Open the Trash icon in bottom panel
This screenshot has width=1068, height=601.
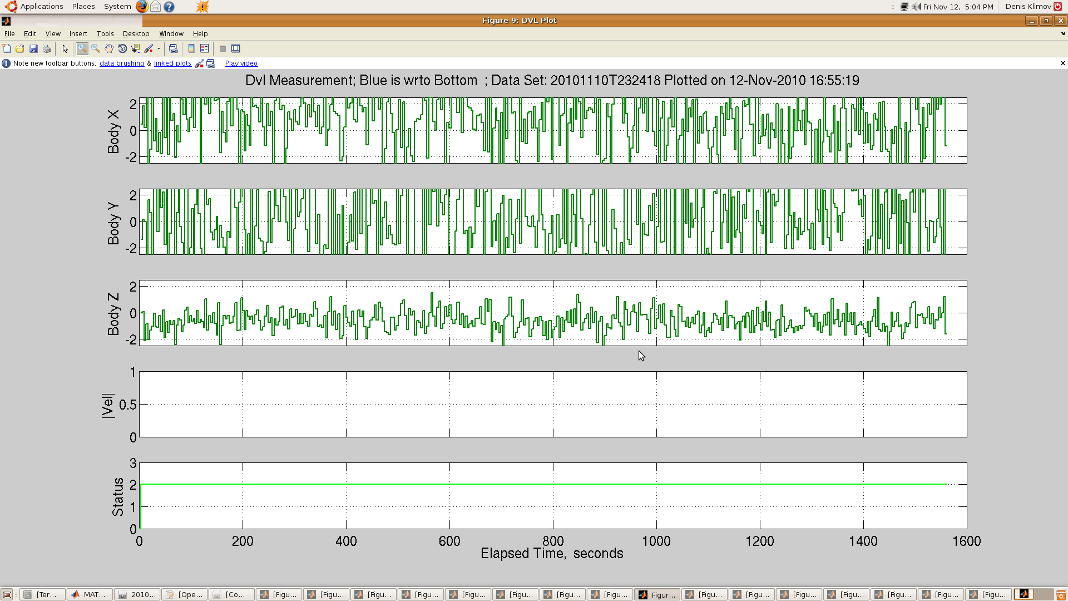(x=1061, y=595)
